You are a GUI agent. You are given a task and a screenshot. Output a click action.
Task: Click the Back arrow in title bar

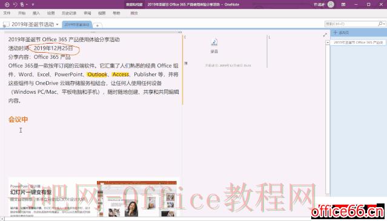[x=7, y=4]
